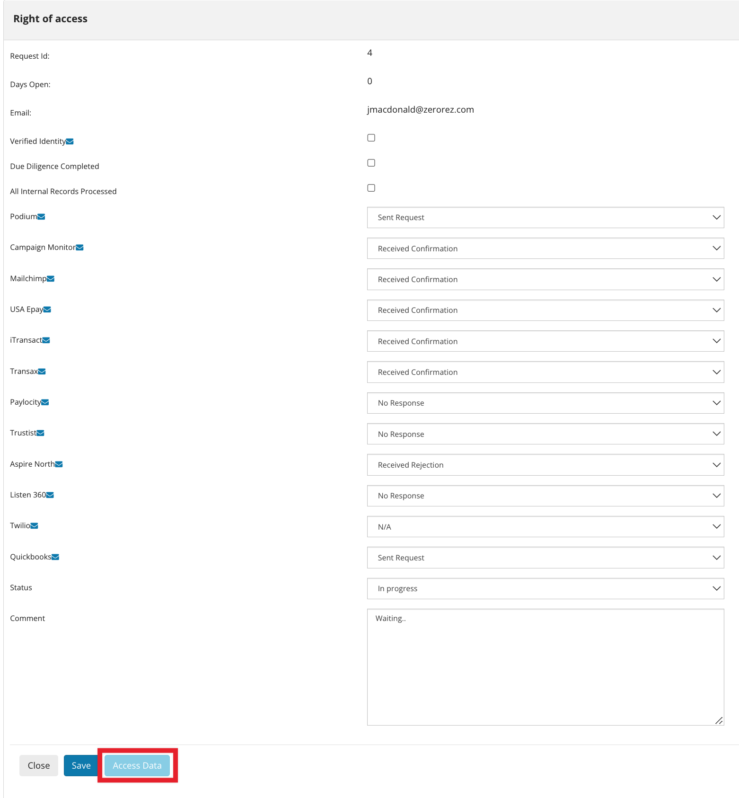Click the Due Diligence Completed label
The height and width of the screenshot is (798, 739).
54,166
